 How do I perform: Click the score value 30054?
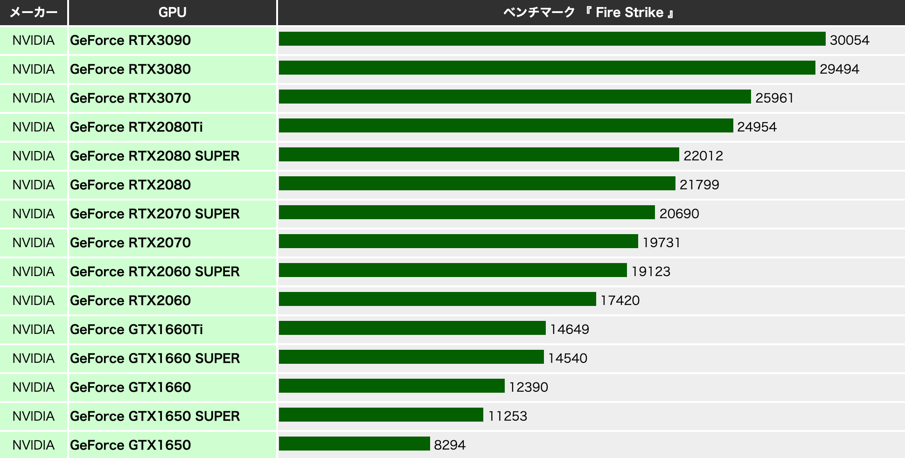point(849,41)
